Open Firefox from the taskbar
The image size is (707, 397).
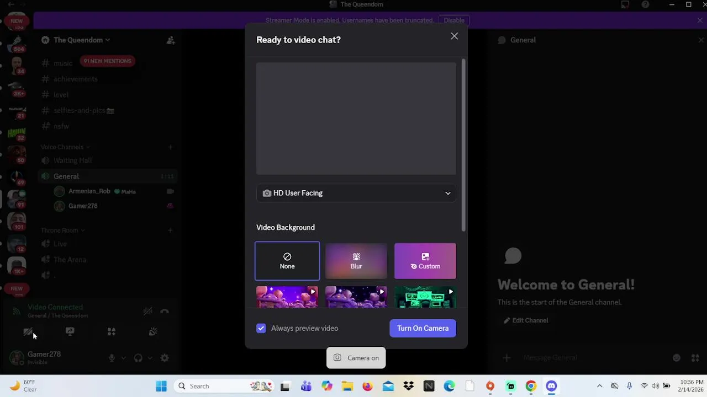[367, 386]
